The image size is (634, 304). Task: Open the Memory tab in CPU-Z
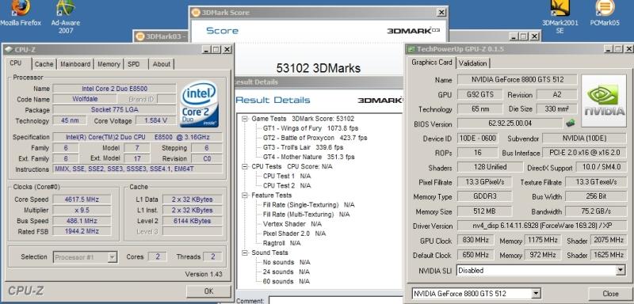[109, 64]
